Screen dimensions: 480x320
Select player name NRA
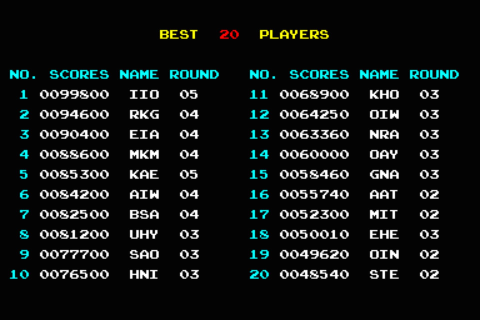click(x=384, y=134)
